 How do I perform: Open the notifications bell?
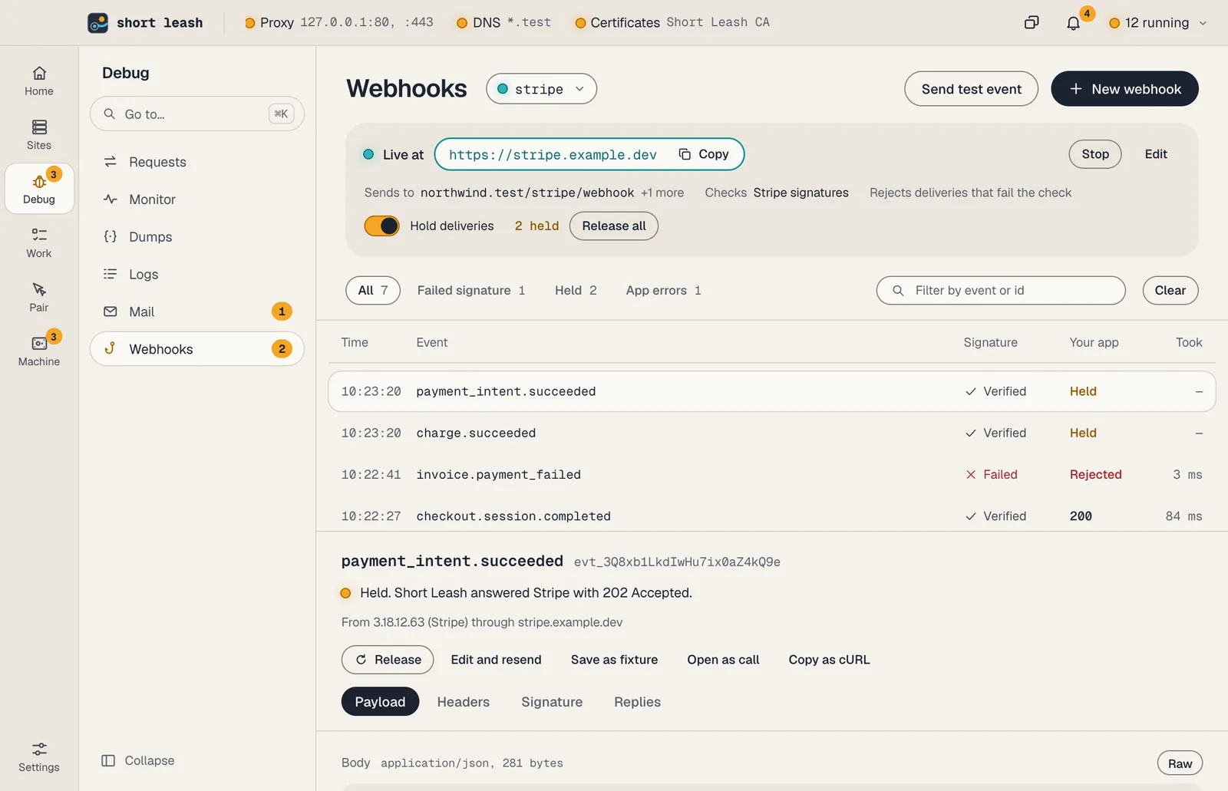1073,23
